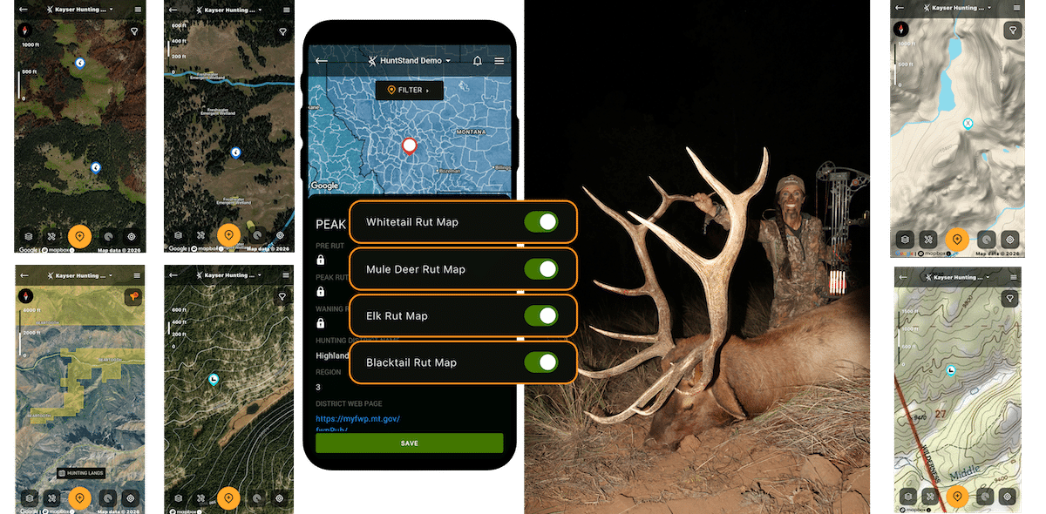Select the upper blue pin on the two-pin satellite map
The image size is (1046, 514).
tap(79, 63)
